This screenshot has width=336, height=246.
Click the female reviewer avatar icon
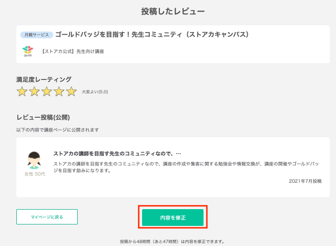(x=34, y=160)
